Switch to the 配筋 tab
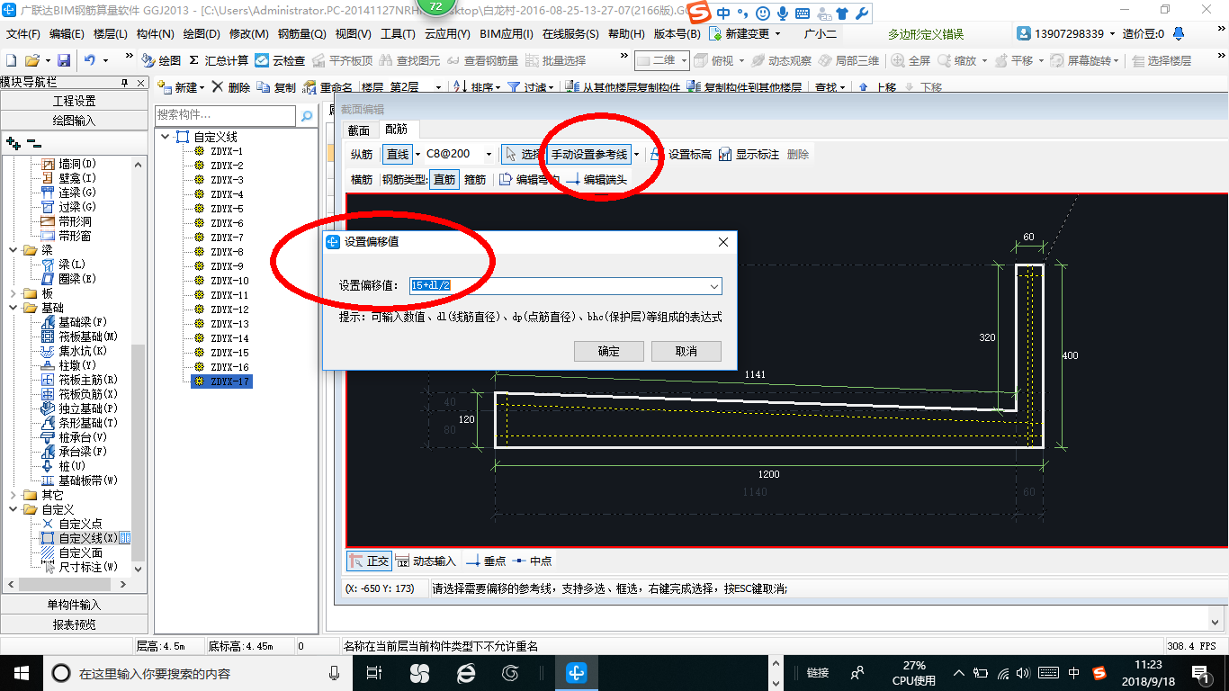This screenshot has height=691, width=1229. click(396, 130)
